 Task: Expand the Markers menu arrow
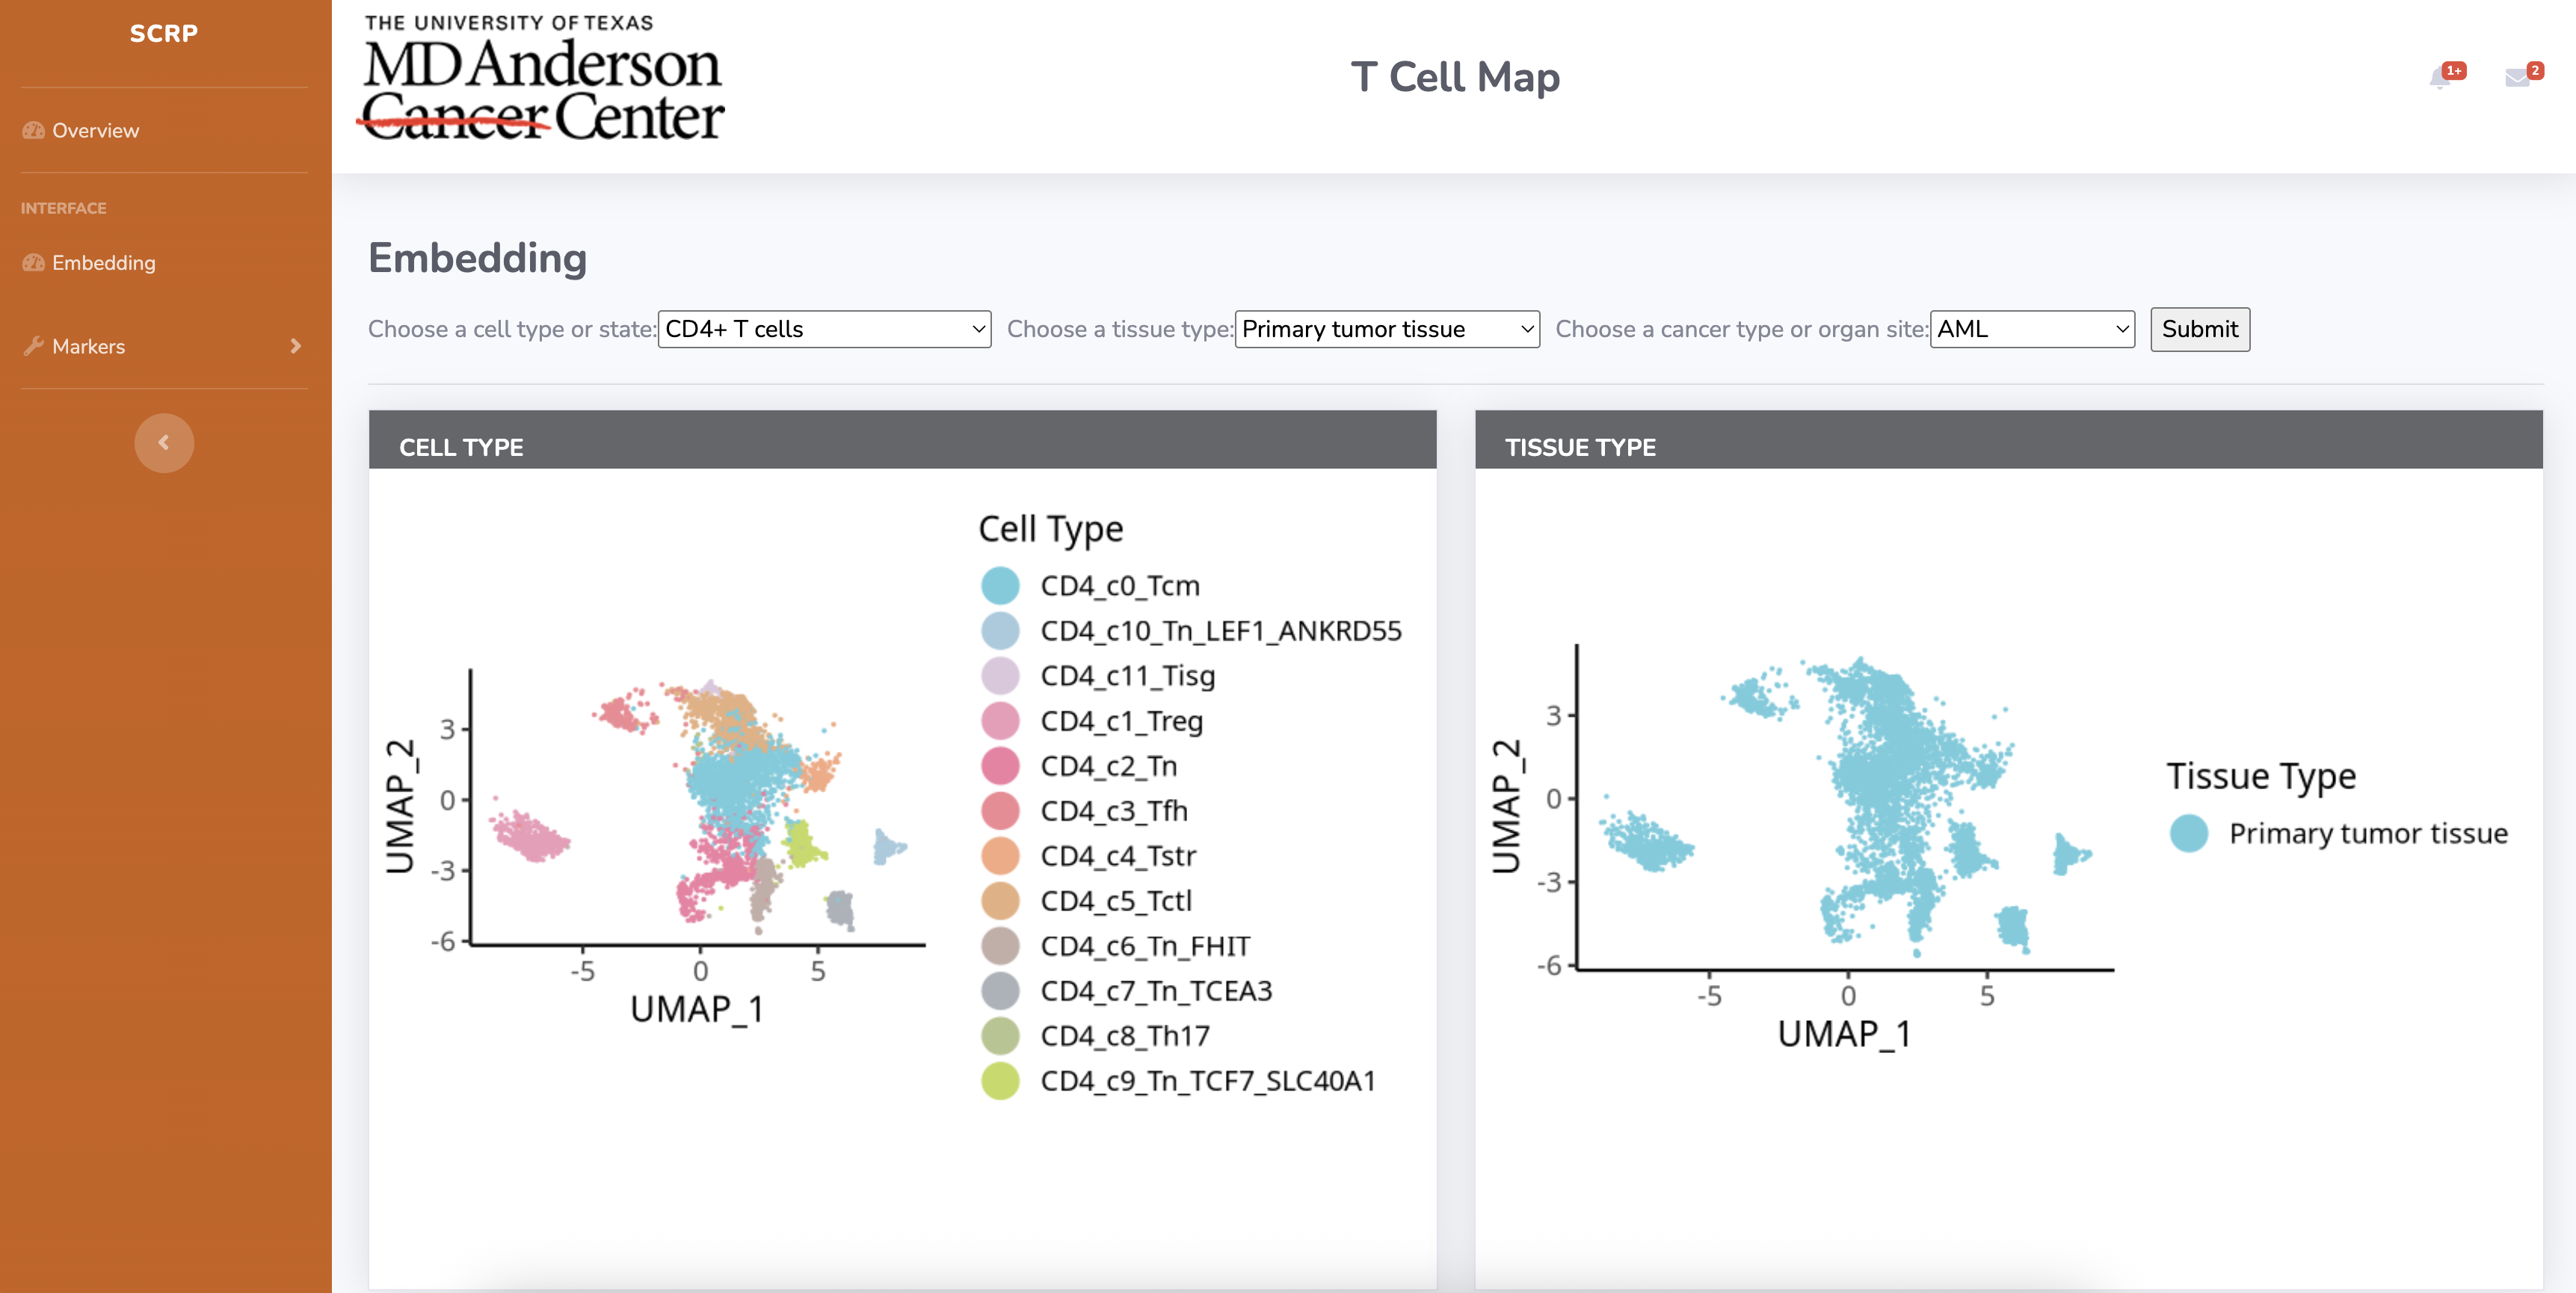point(295,346)
